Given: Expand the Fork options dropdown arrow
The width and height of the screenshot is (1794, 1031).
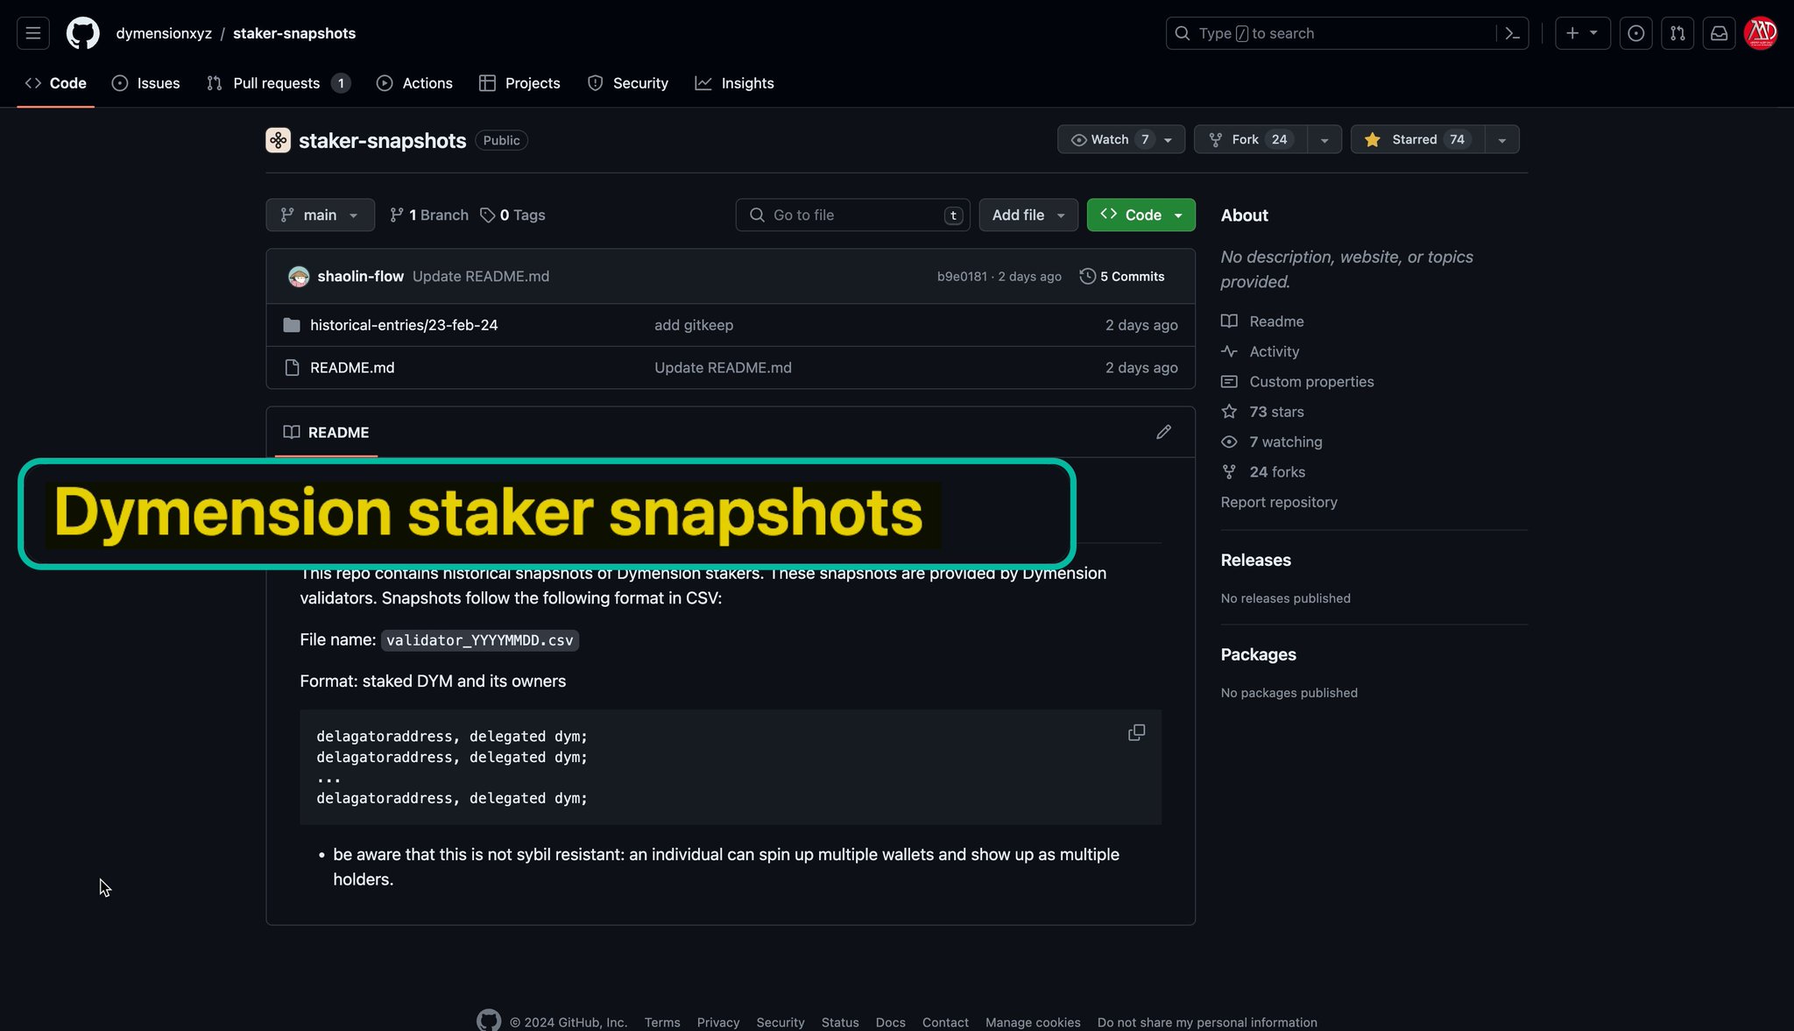Looking at the screenshot, I should [x=1324, y=140].
